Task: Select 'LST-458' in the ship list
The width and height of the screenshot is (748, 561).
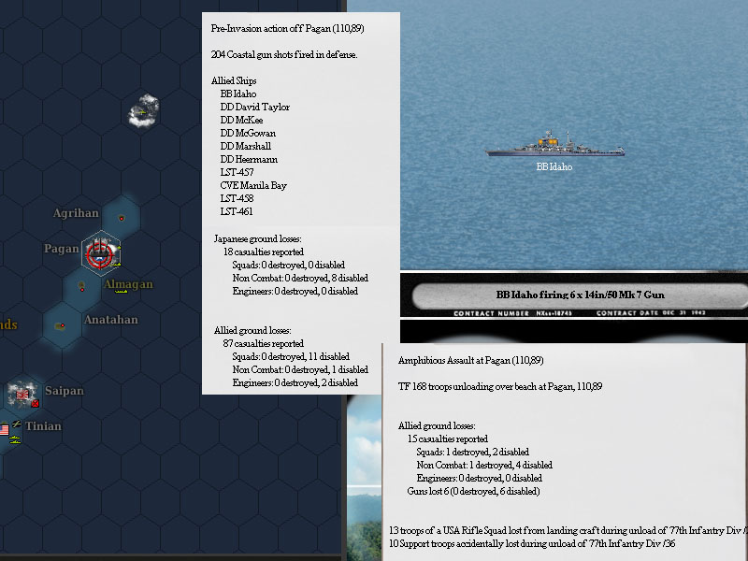Action: point(237,198)
